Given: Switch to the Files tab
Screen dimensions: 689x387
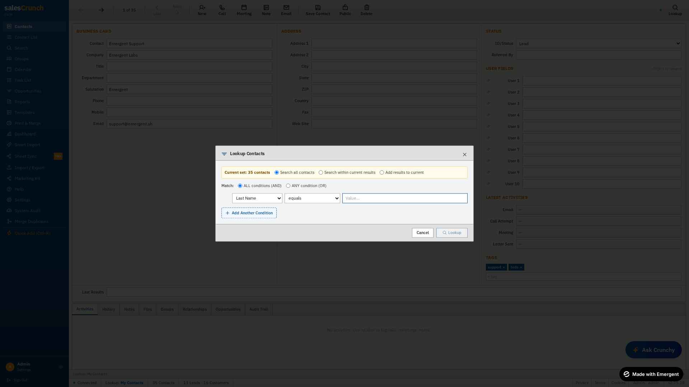Looking at the screenshot, I should click(x=147, y=309).
